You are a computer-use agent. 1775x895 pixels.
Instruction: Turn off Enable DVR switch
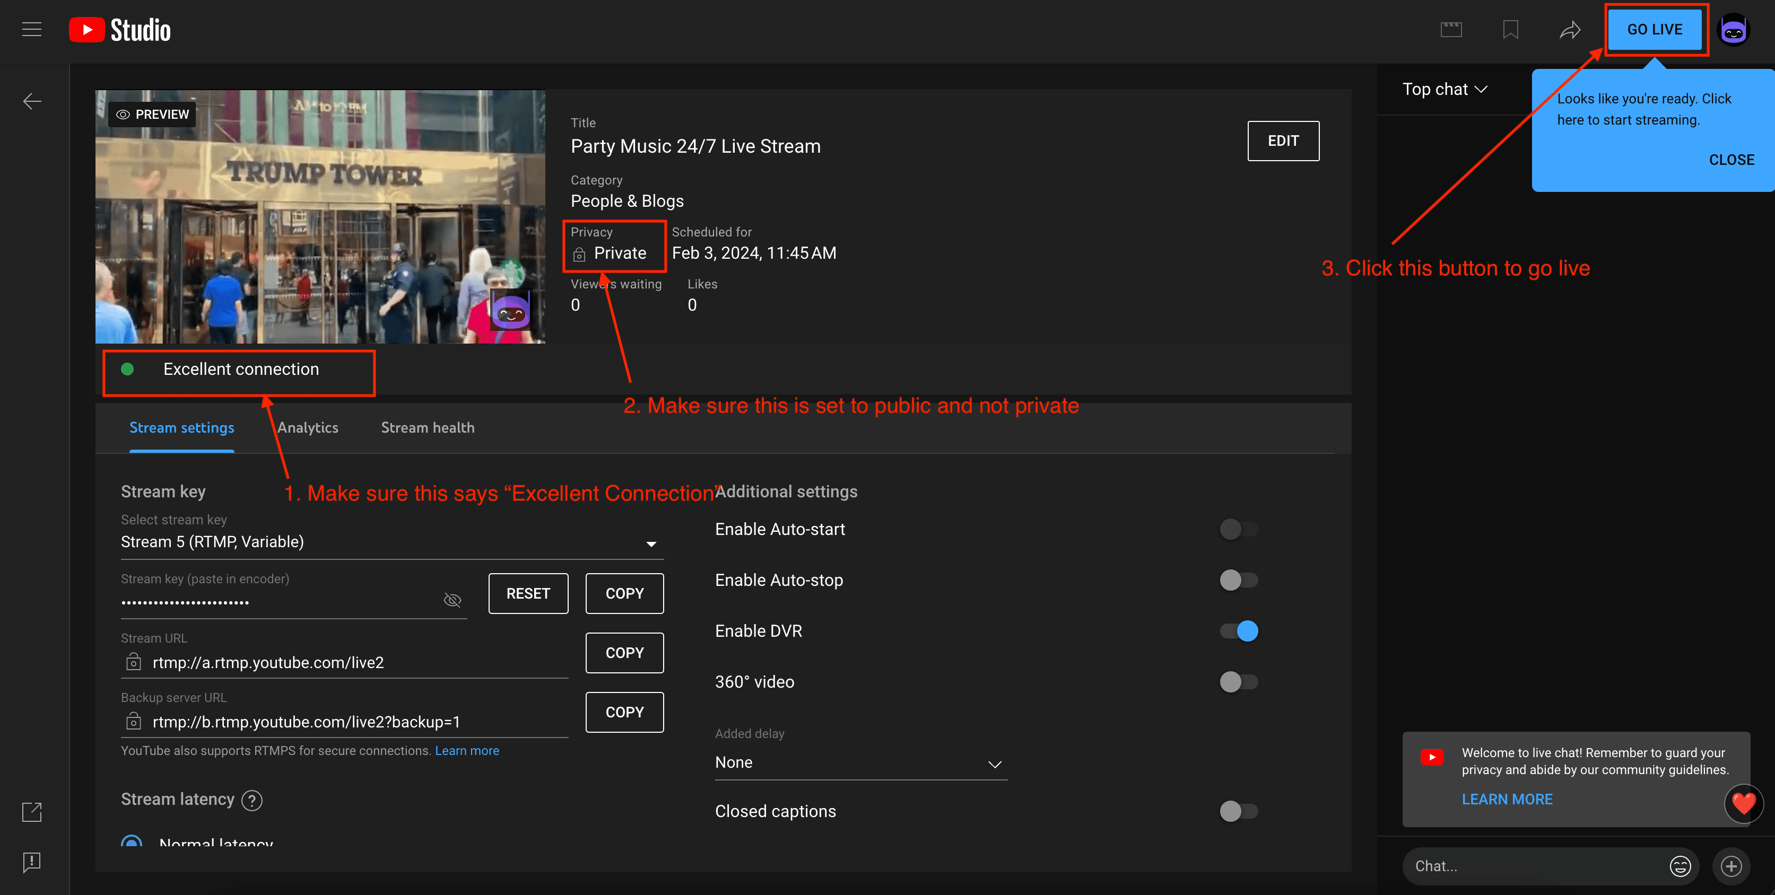(x=1238, y=631)
